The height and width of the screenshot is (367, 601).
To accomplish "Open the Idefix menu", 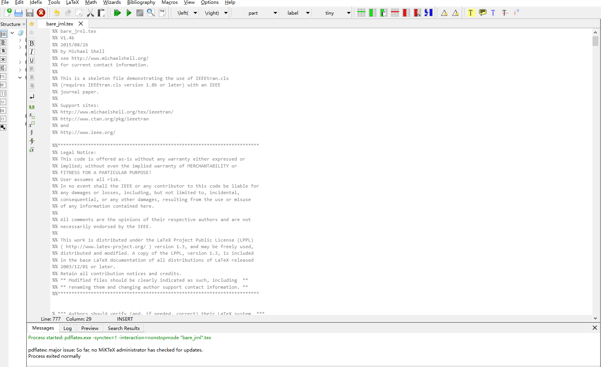I will 36,2.
